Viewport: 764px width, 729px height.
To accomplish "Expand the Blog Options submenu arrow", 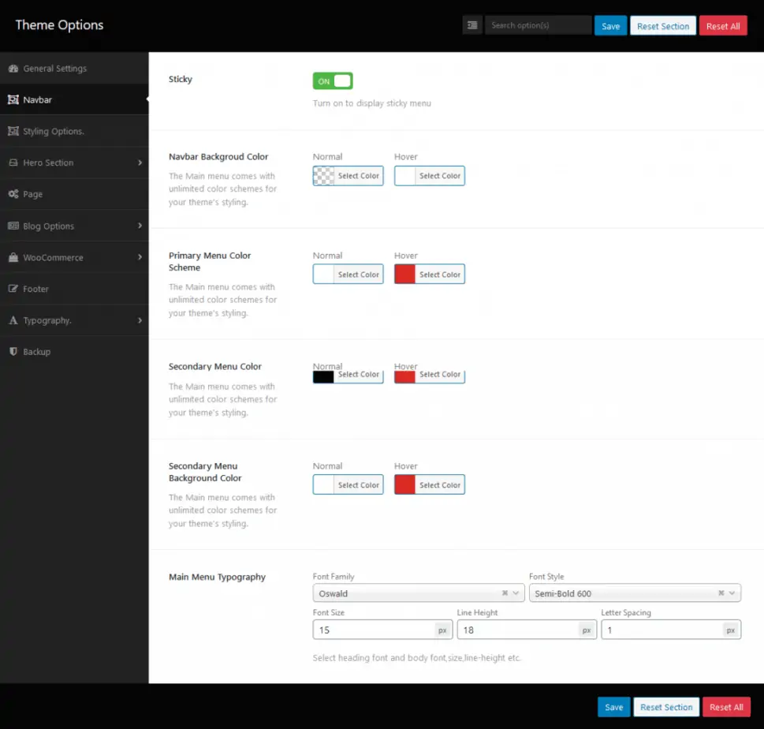I will pos(140,226).
